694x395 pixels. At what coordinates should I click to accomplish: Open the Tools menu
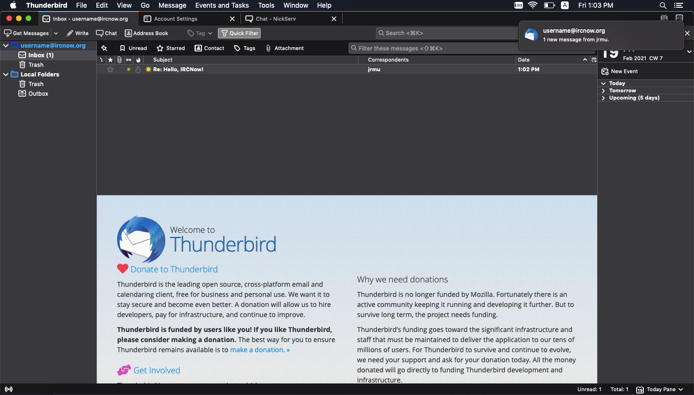click(x=266, y=5)
